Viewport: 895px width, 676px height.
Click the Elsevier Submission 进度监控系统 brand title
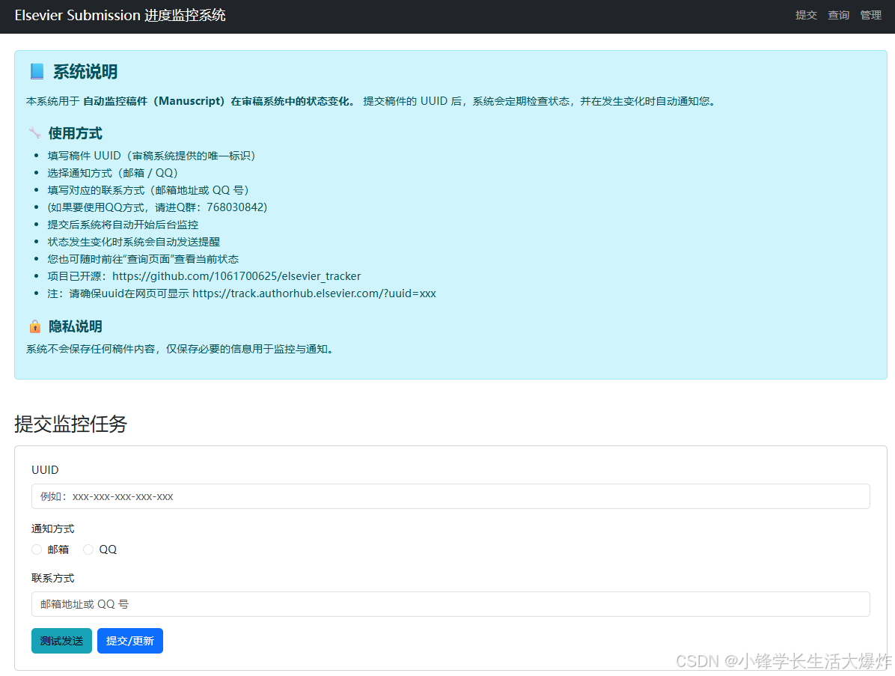coord(120,16)
